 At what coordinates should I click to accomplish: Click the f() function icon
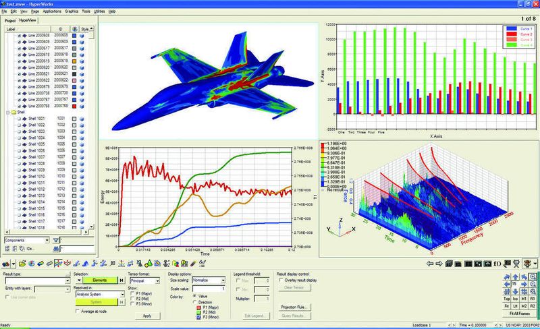tap(497, 264)
